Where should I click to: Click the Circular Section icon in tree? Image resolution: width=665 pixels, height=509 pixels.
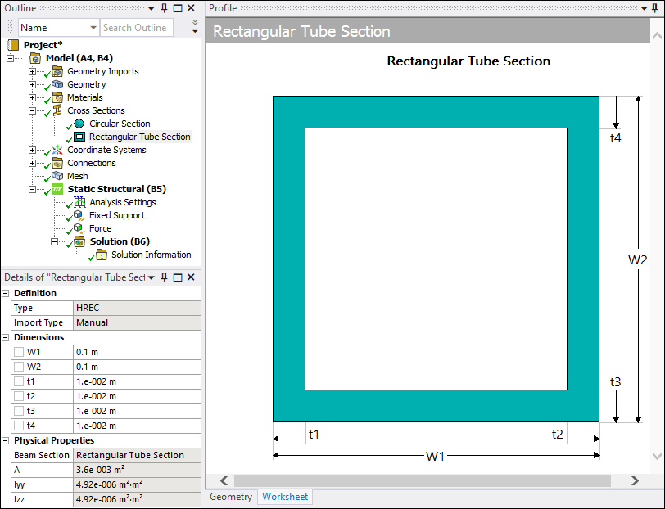click(79, 124)
